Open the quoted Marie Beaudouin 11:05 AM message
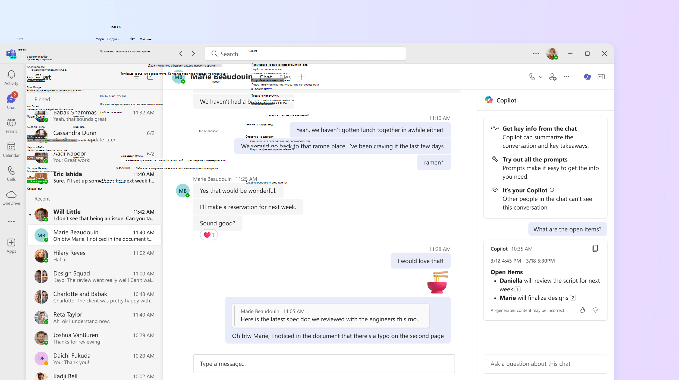The width and height of the screenshot is (679, 380). tap(331, 315)
